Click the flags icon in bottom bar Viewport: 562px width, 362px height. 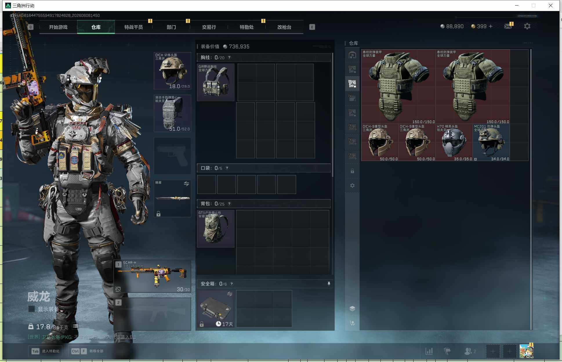click(447, 351)
